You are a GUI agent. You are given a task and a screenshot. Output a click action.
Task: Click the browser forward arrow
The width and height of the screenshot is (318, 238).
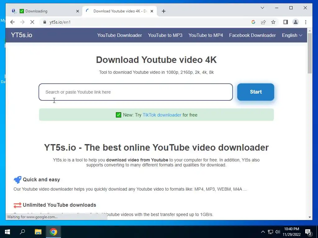click(x=22, y=22)
